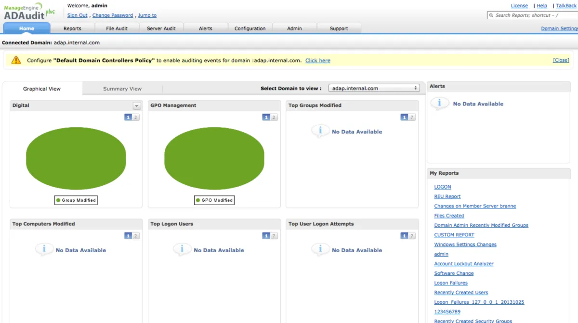Switch Digital panel to page 2
578x323 pixels.
(136, 117)
